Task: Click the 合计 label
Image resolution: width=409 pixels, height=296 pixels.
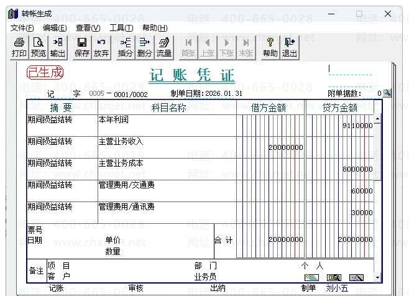Action: click(x=224, y=240)
